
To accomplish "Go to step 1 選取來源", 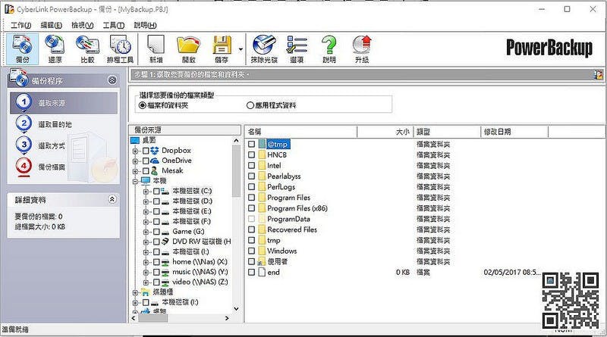I will coord(64,103).
